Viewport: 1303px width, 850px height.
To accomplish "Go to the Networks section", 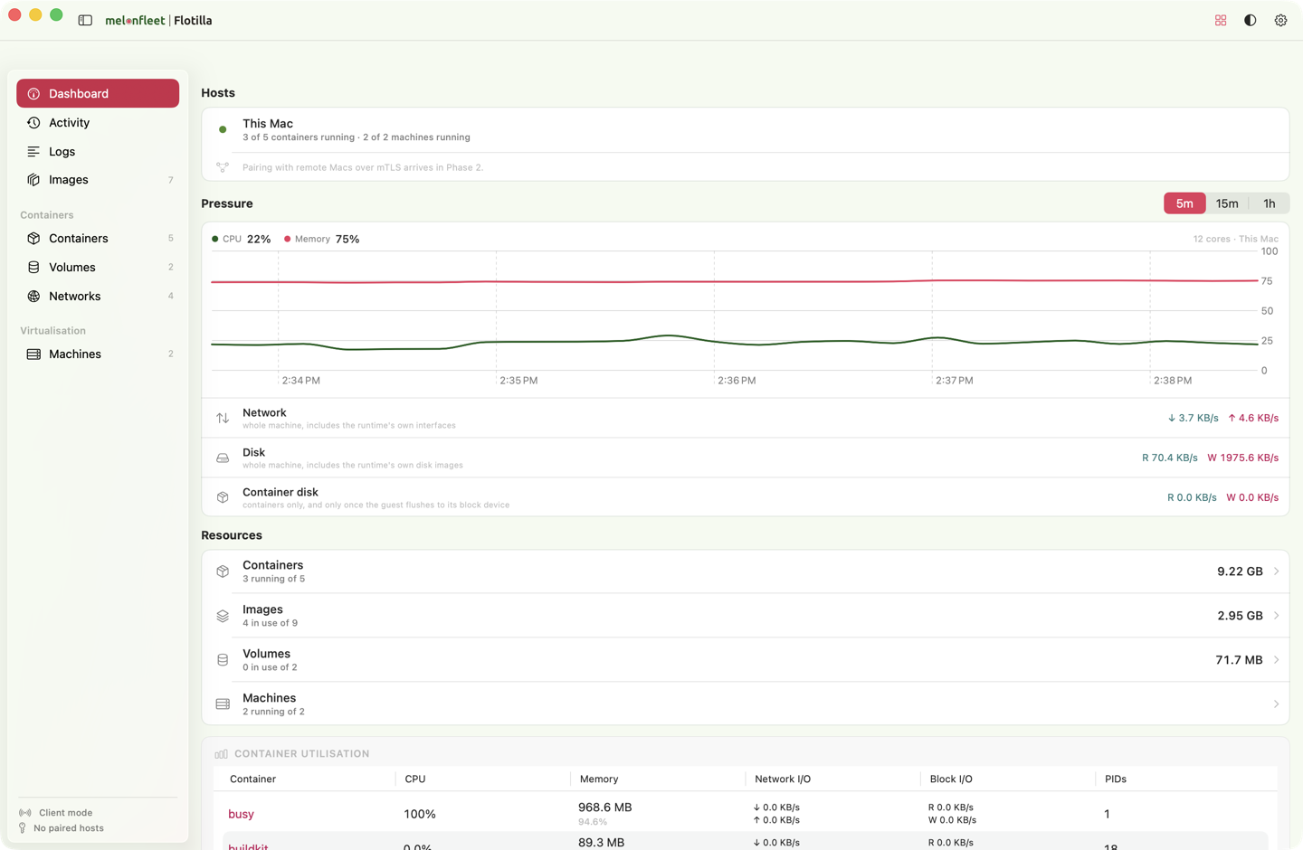I will (x=98, y=297).
